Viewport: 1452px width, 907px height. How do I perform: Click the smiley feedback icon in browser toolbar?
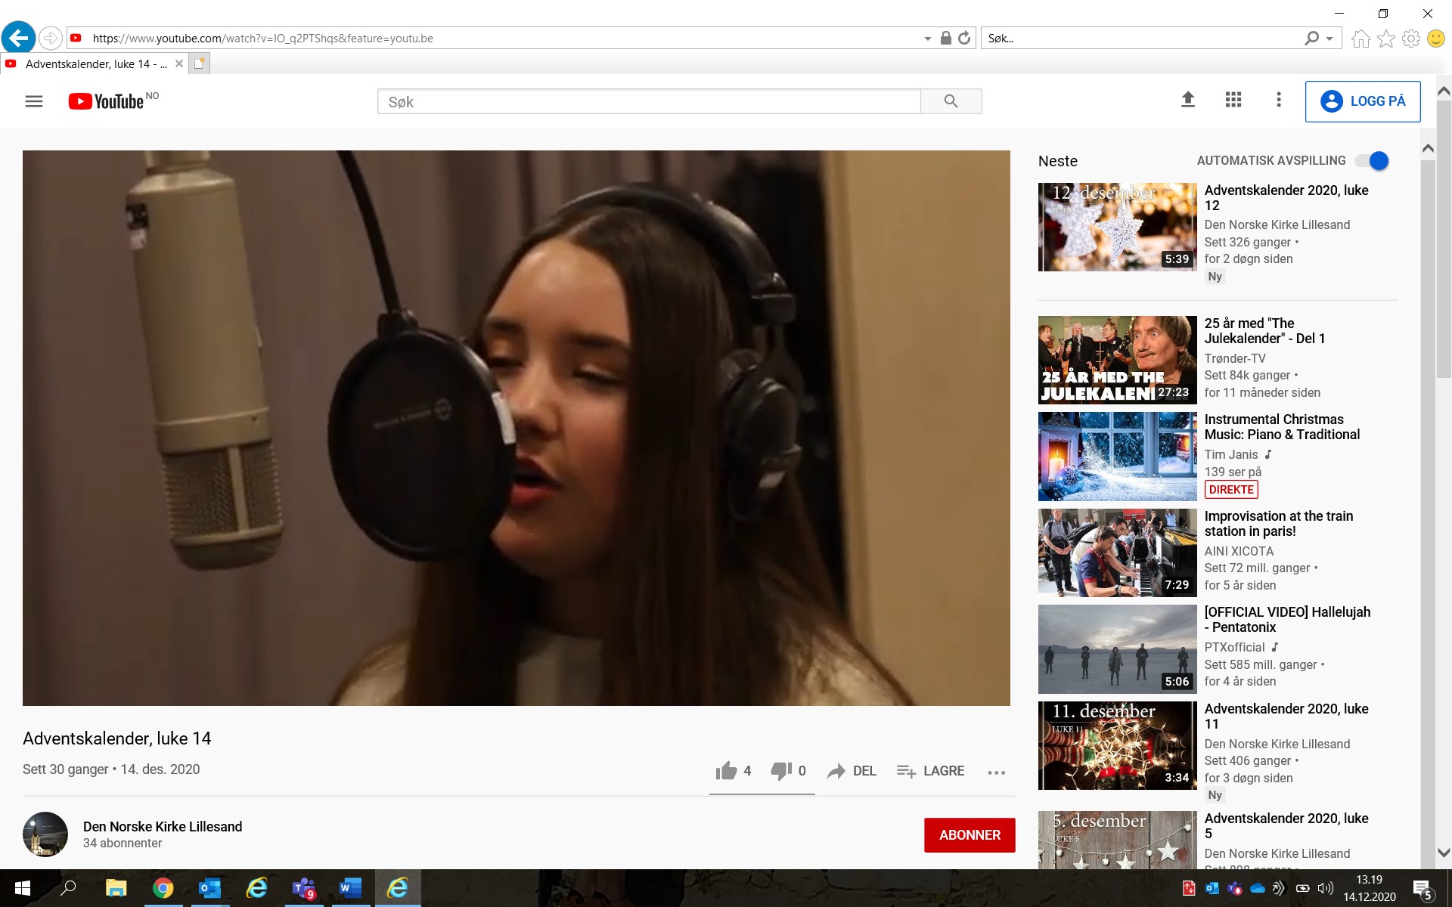(x=1435, y=38)
